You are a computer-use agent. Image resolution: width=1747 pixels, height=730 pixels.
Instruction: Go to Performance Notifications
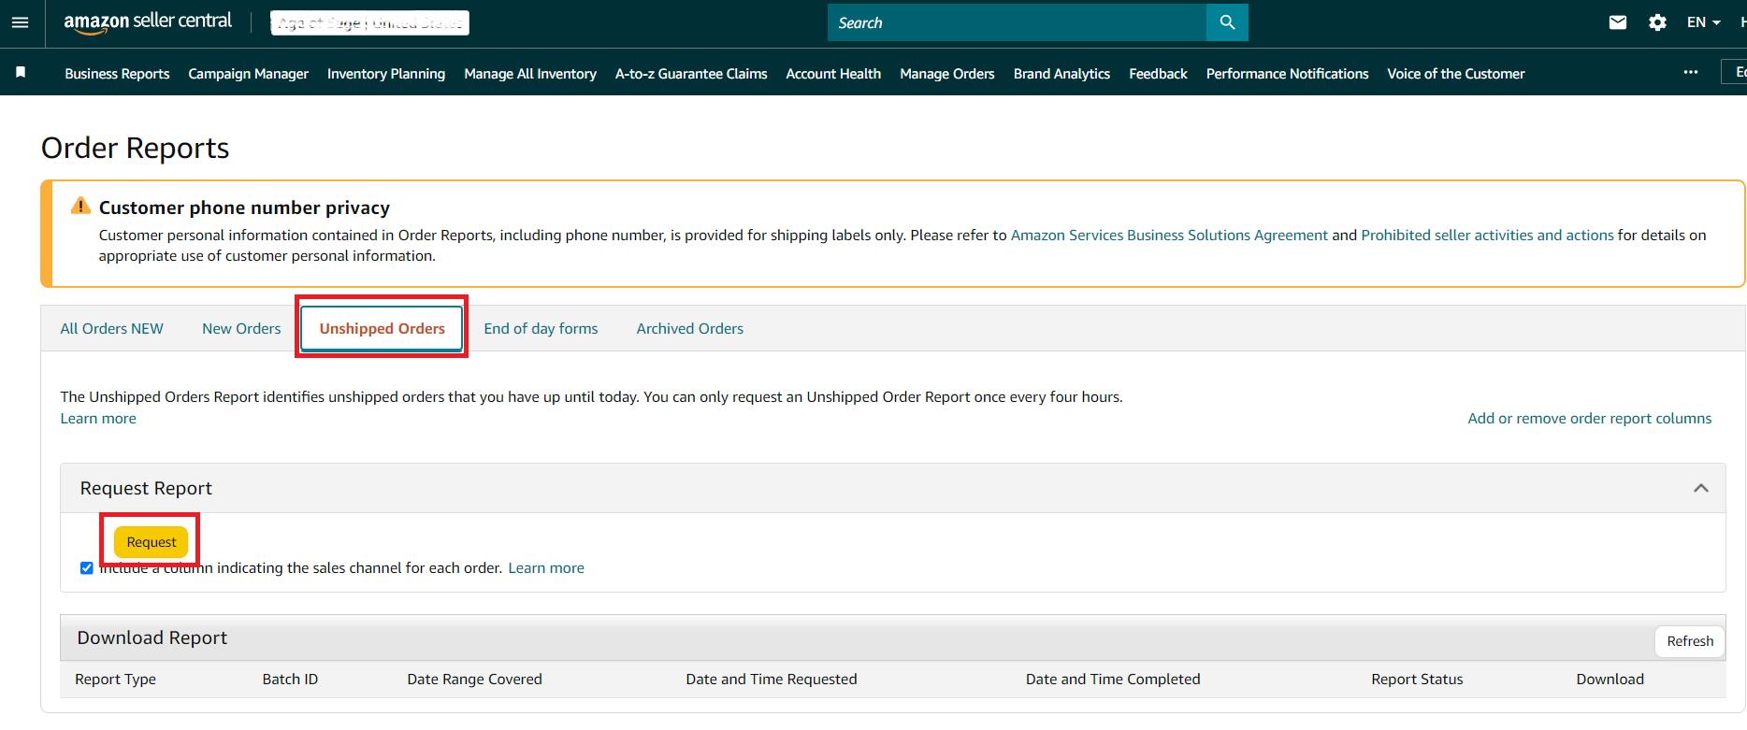[1287, 74]
